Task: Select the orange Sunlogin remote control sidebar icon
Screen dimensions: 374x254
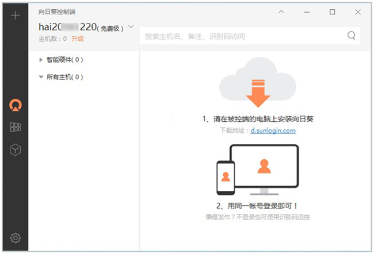Action: [16, 105]
